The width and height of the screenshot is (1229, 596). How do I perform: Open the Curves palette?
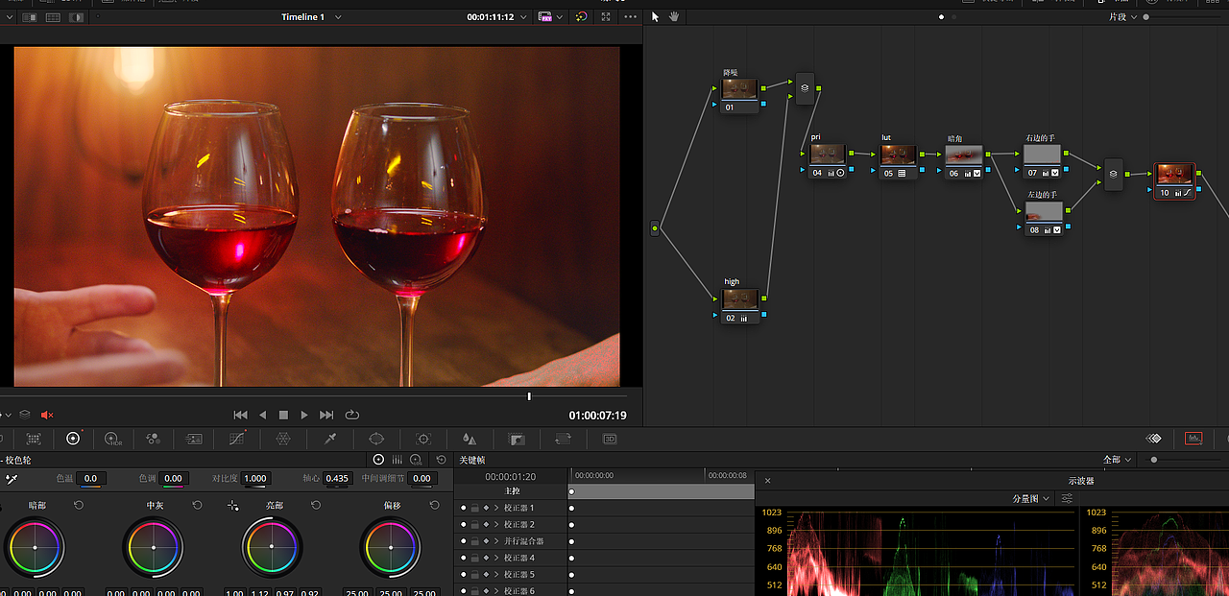236,439
